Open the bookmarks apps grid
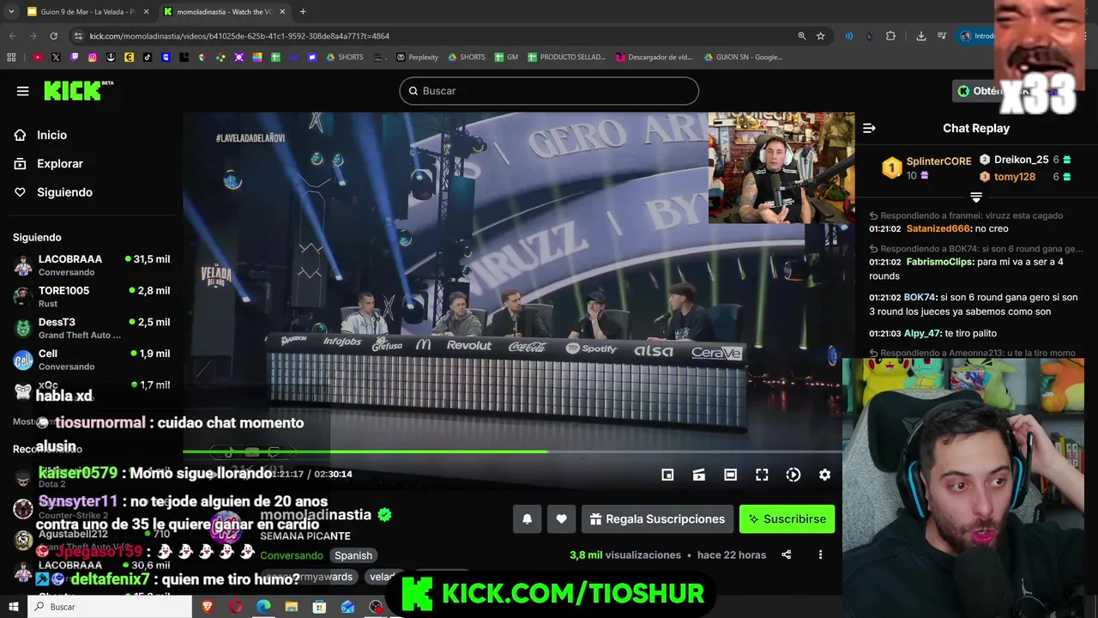This screenshot has width=1098, height=618. [11, 58]
